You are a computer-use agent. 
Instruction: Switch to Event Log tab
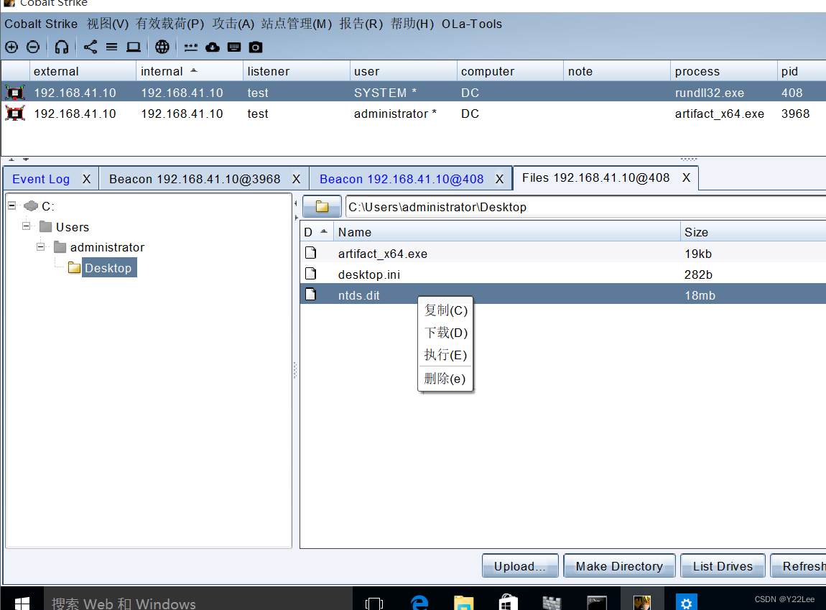coord(40,179)
